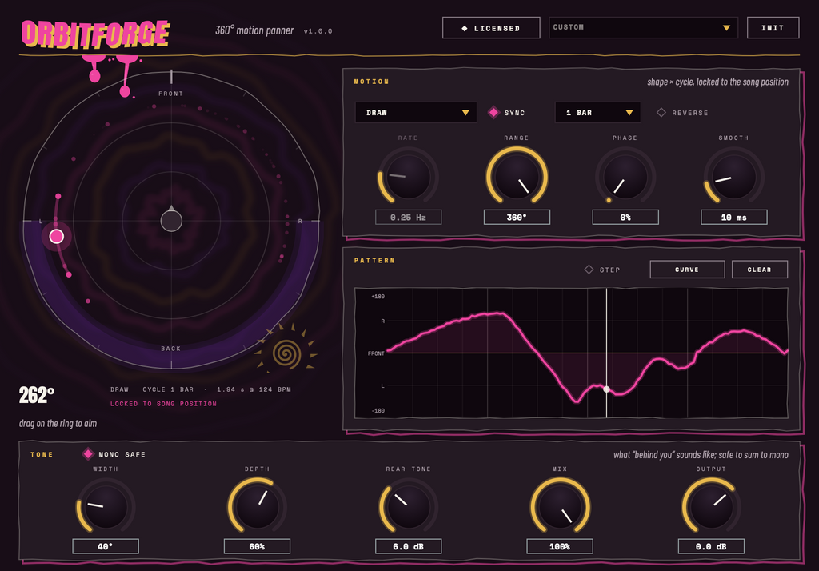This screenshot has height=571, width=819.
Task: Click the RANGE knob
Action: point(517,177)
